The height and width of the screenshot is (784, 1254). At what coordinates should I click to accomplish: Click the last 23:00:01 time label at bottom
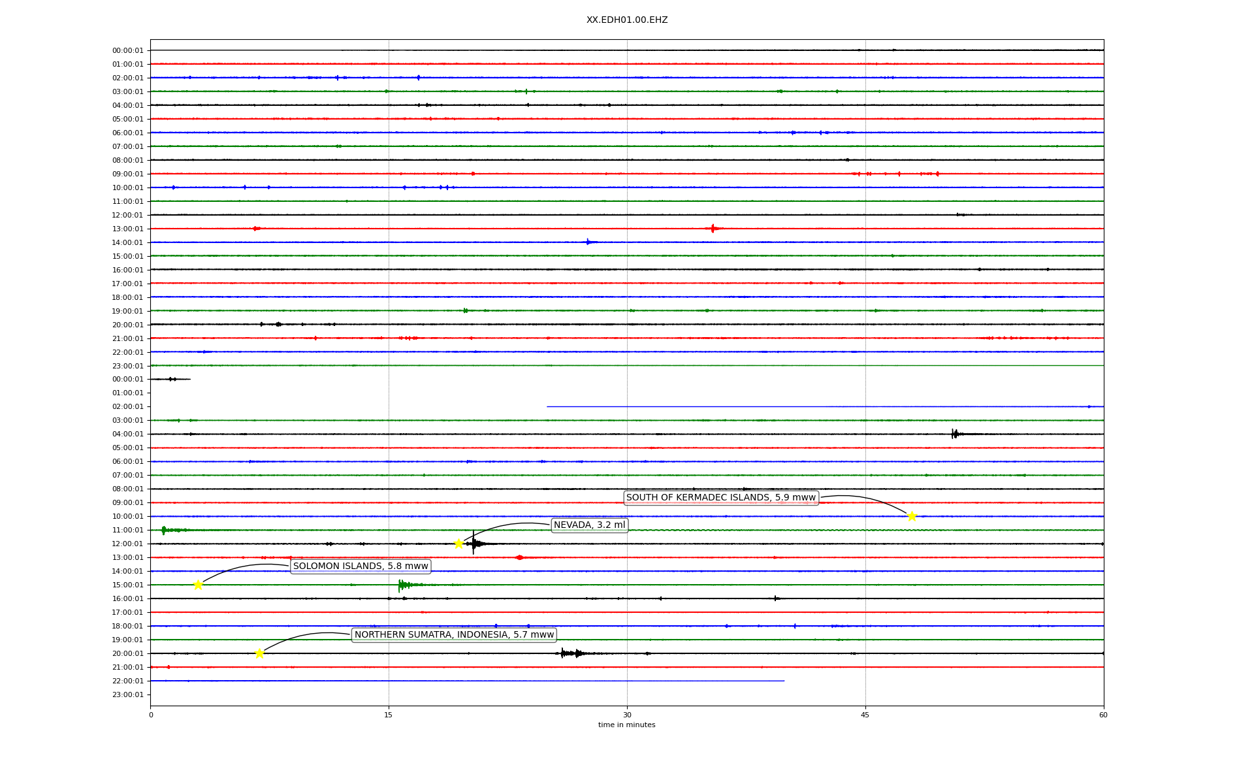pyautogui.click(x=127, y=695)
